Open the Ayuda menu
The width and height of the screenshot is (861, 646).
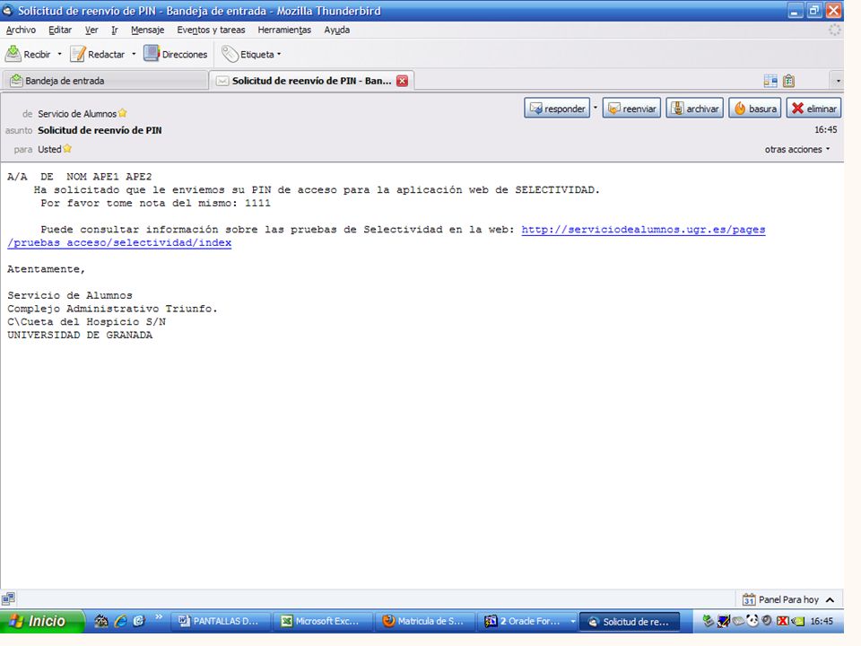[336, 30]
